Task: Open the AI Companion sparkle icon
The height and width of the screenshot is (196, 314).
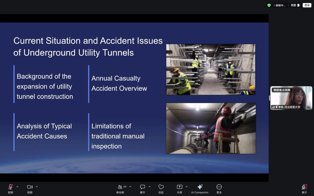Action: tap(200, 187)
